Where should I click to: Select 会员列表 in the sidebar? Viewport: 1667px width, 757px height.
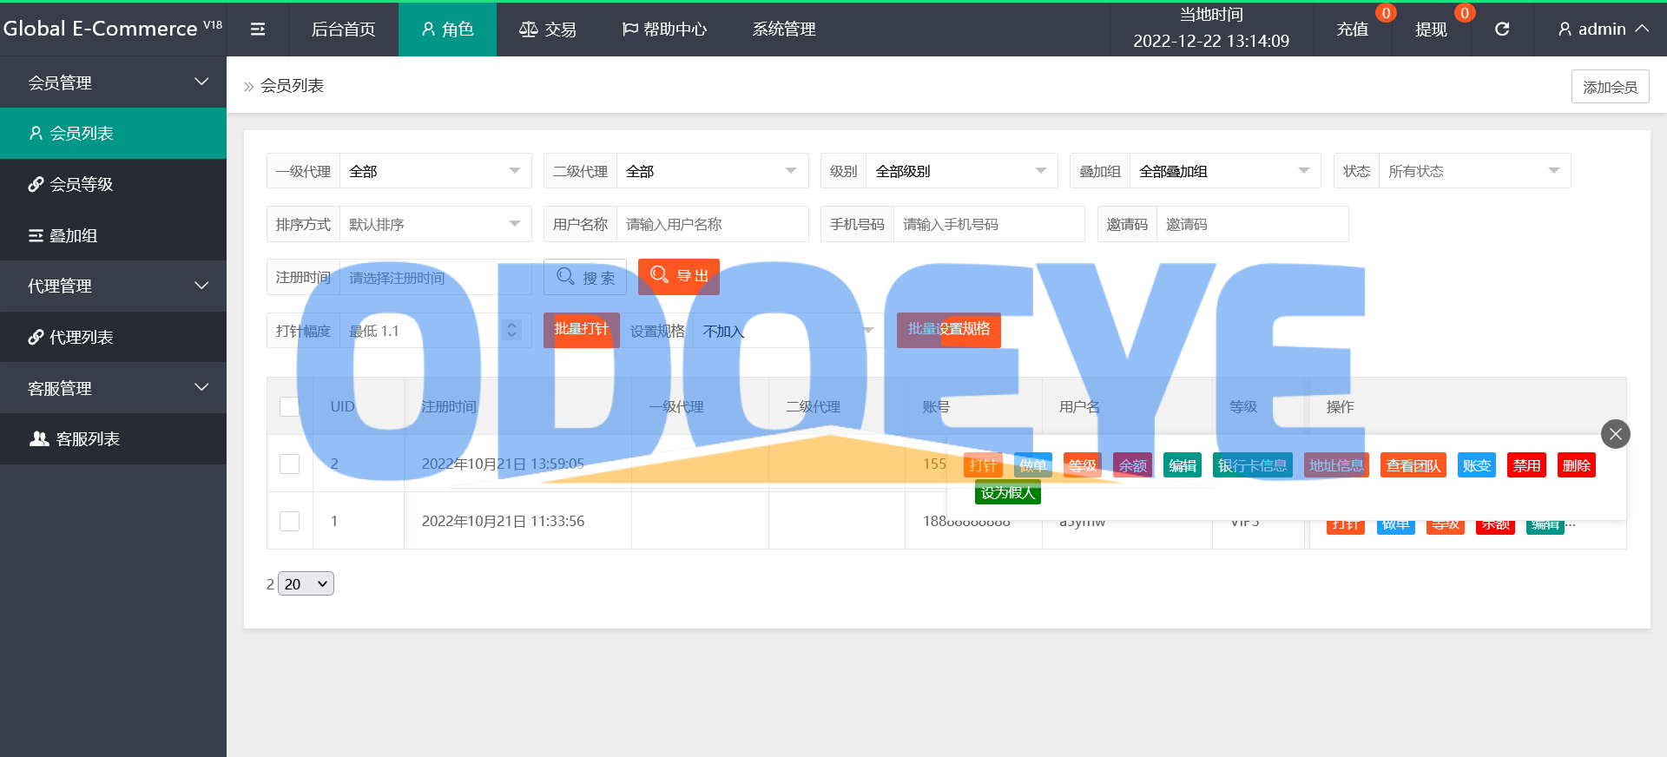(x=113, y=134)
